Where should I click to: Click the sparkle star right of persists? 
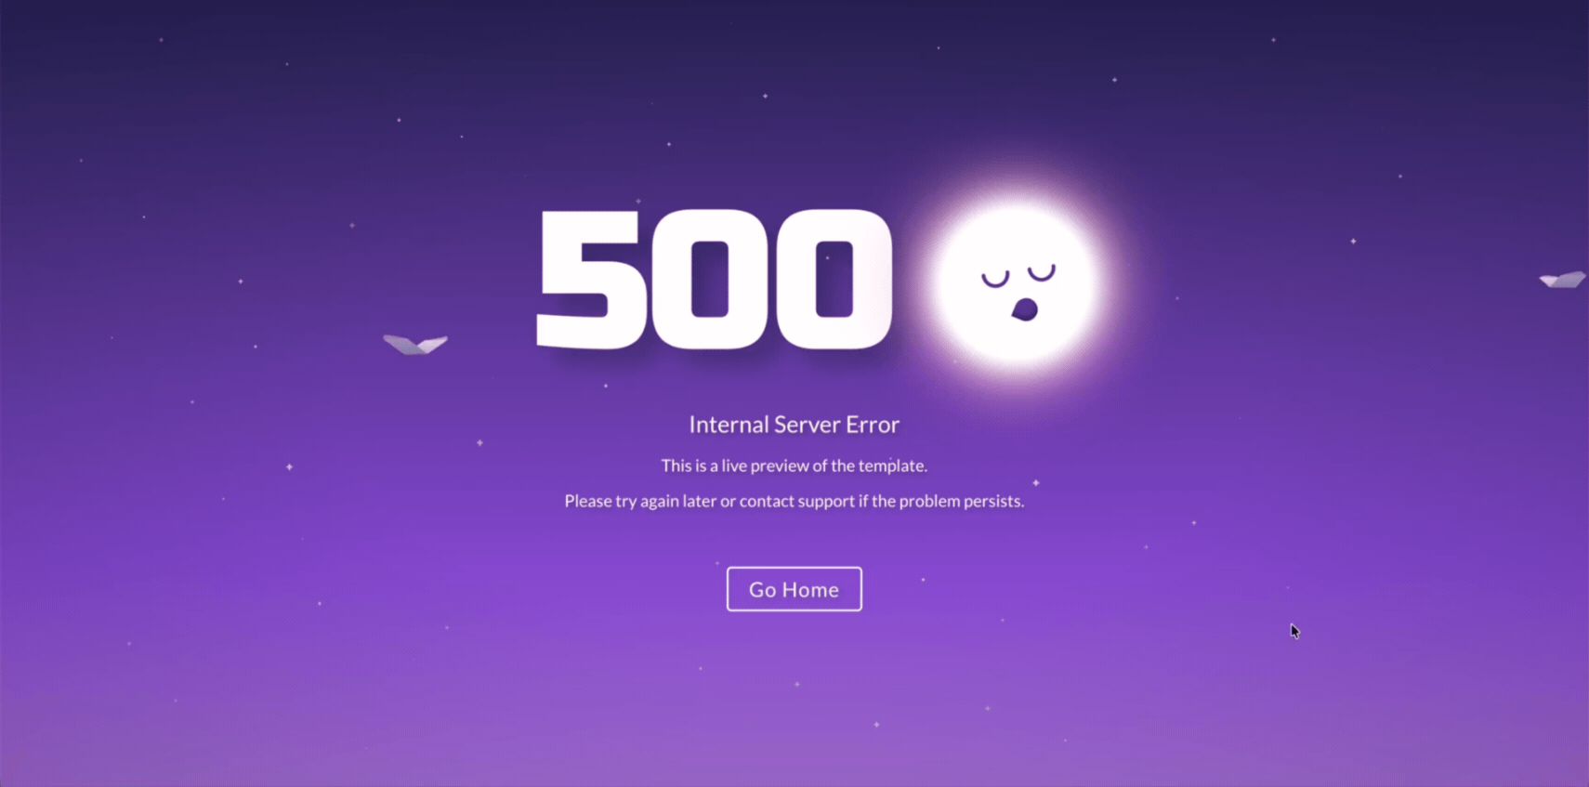(x=1036, y=482)
